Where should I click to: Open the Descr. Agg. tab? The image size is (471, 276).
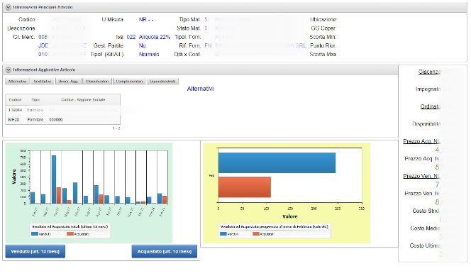tap(68, 82)
